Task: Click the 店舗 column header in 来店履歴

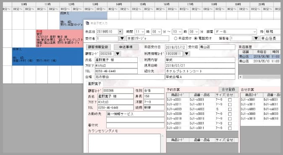Action: tap(246, 52)
